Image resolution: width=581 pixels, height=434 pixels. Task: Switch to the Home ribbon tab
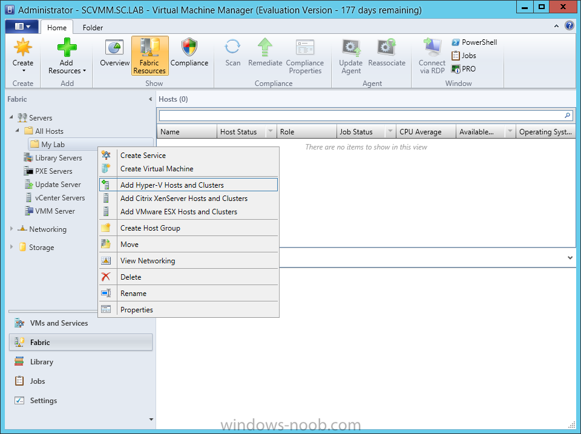[x=57, y=27]
